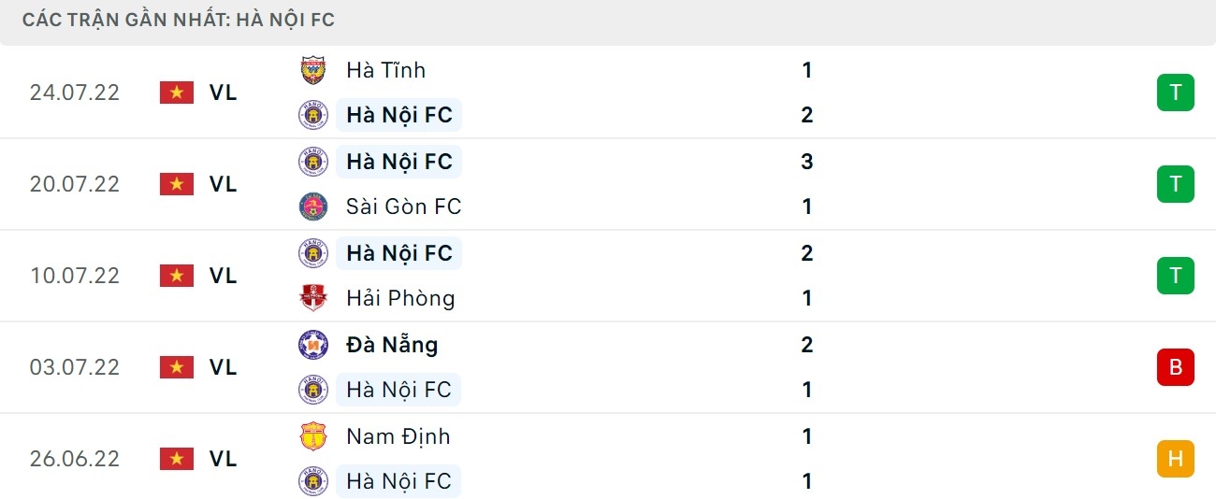Click the Hà Nội FC score of 3
The image size is (1216, 499).
tap(807, 162)
